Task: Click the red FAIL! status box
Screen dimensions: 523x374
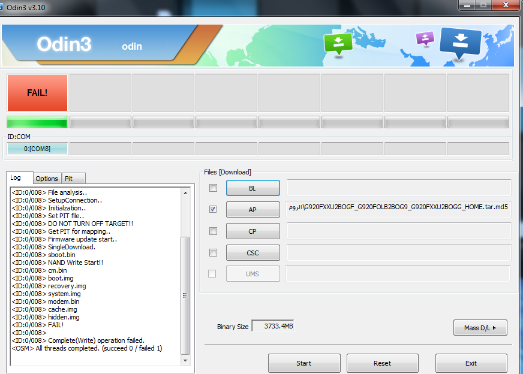Action: coord(37,93)
